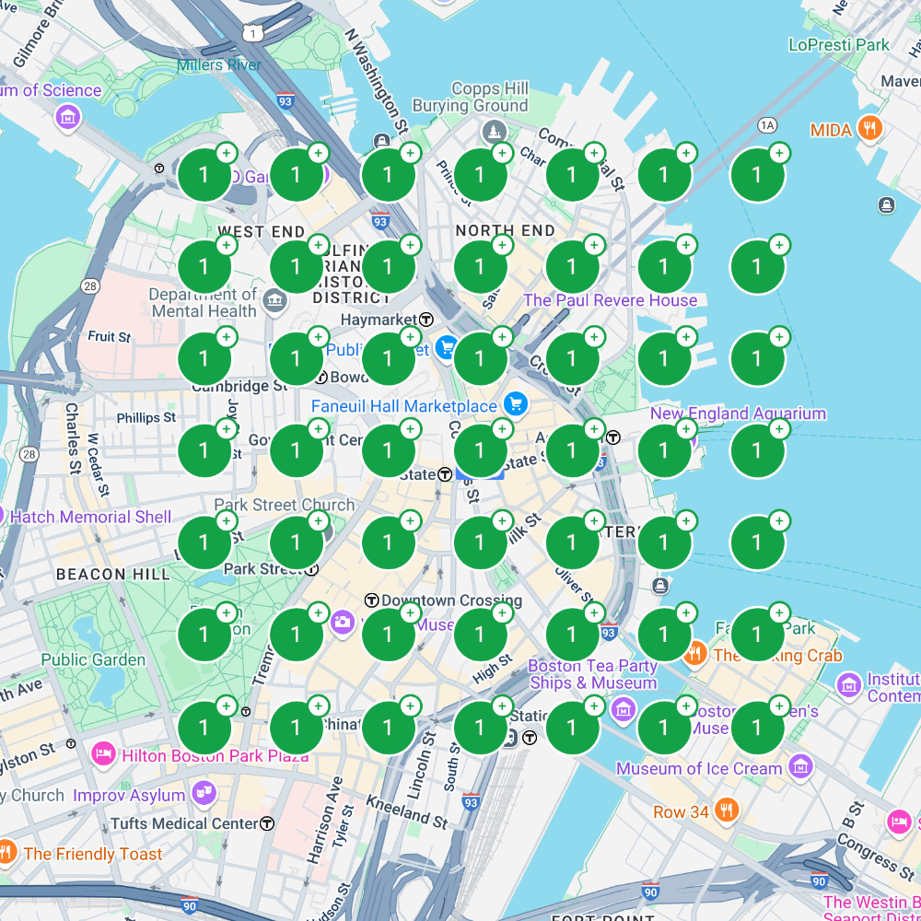
Task: Click the WEST END neighborhood label
Action: (x=262, y=231)
